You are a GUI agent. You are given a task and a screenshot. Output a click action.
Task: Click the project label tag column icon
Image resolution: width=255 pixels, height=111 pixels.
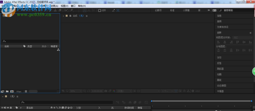[24, 46]
